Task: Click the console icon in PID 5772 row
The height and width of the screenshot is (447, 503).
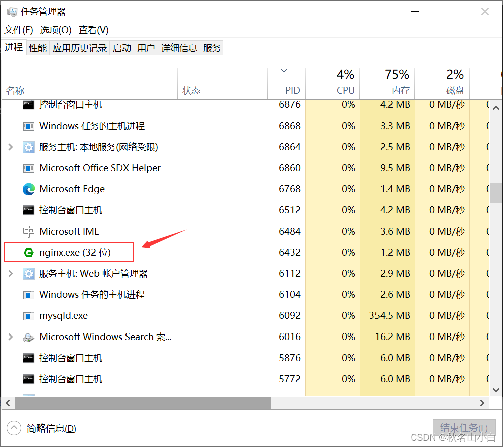Action: pos(28,379)
